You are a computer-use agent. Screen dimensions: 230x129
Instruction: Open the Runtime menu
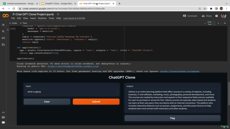42,18
